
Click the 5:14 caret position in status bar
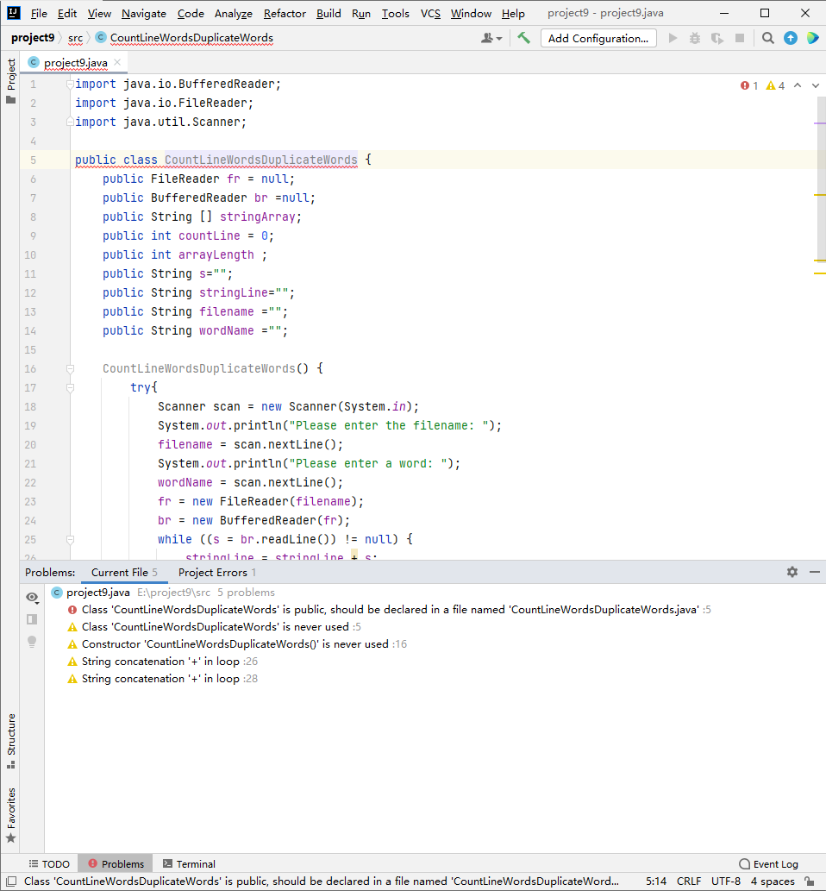click(x=656, y=882)
